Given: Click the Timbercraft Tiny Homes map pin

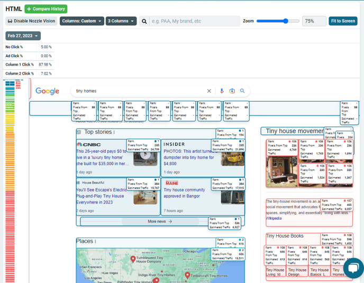Looking at the screenshot, I should point(187,276).
